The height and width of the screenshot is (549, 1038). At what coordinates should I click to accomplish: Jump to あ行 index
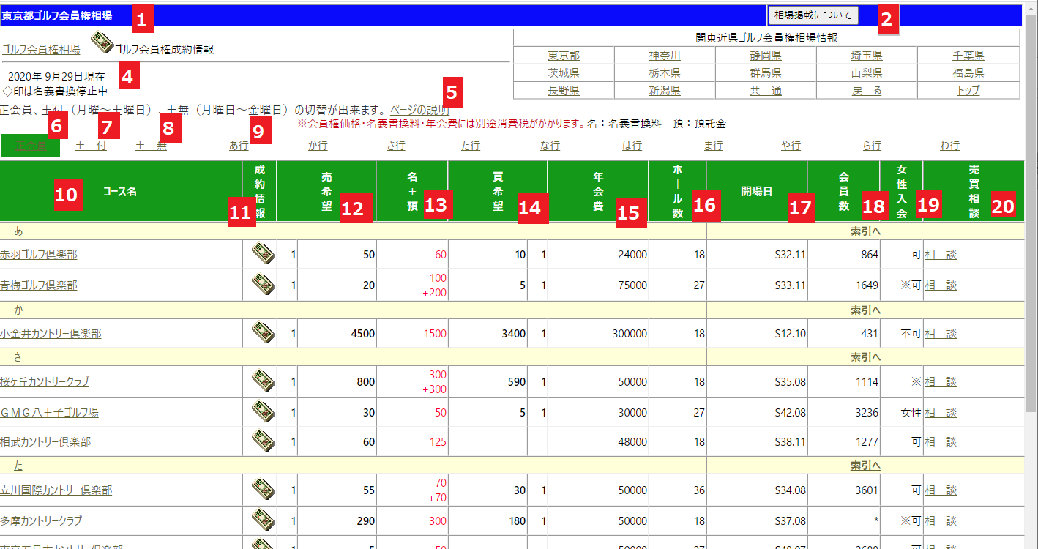click(x=239, y=146)
